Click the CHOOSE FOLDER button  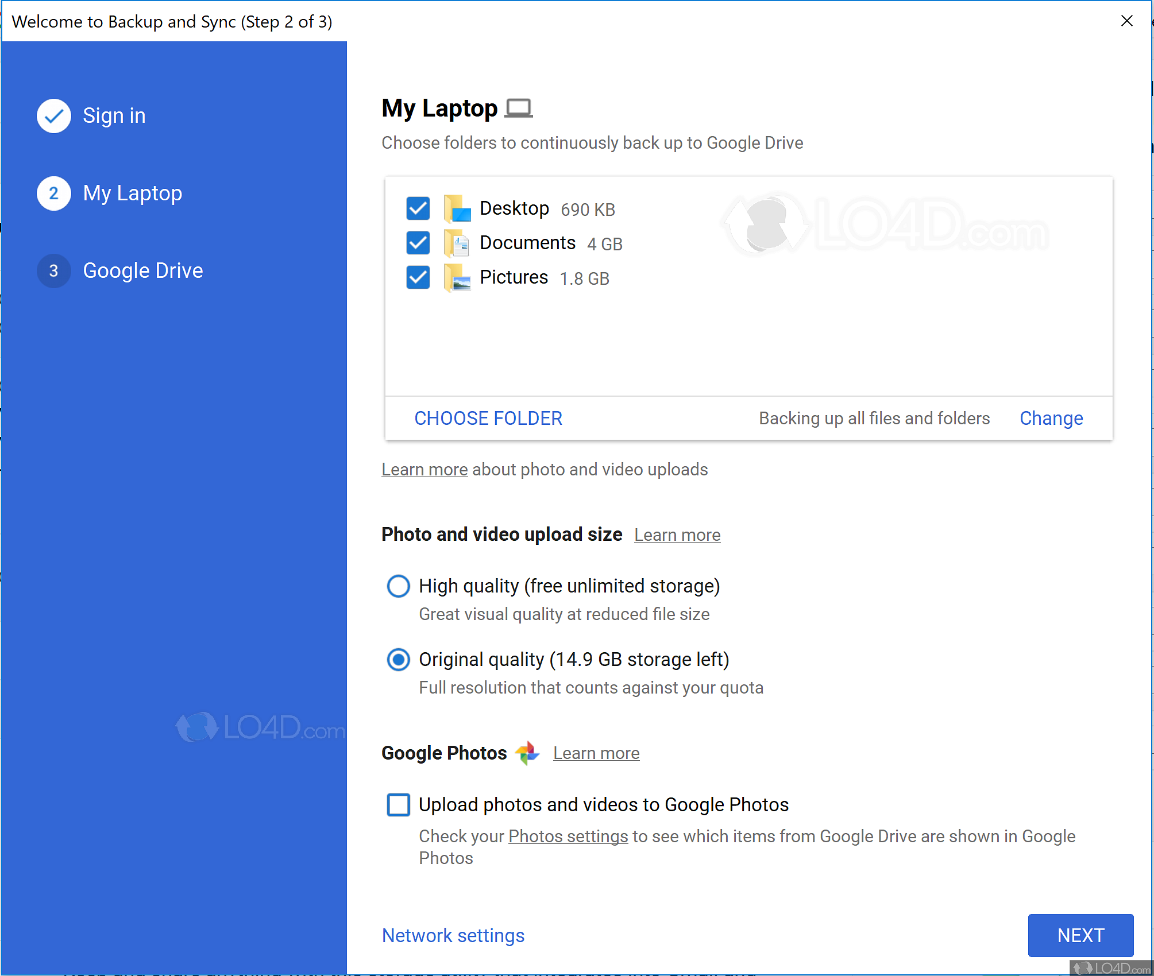488,418
